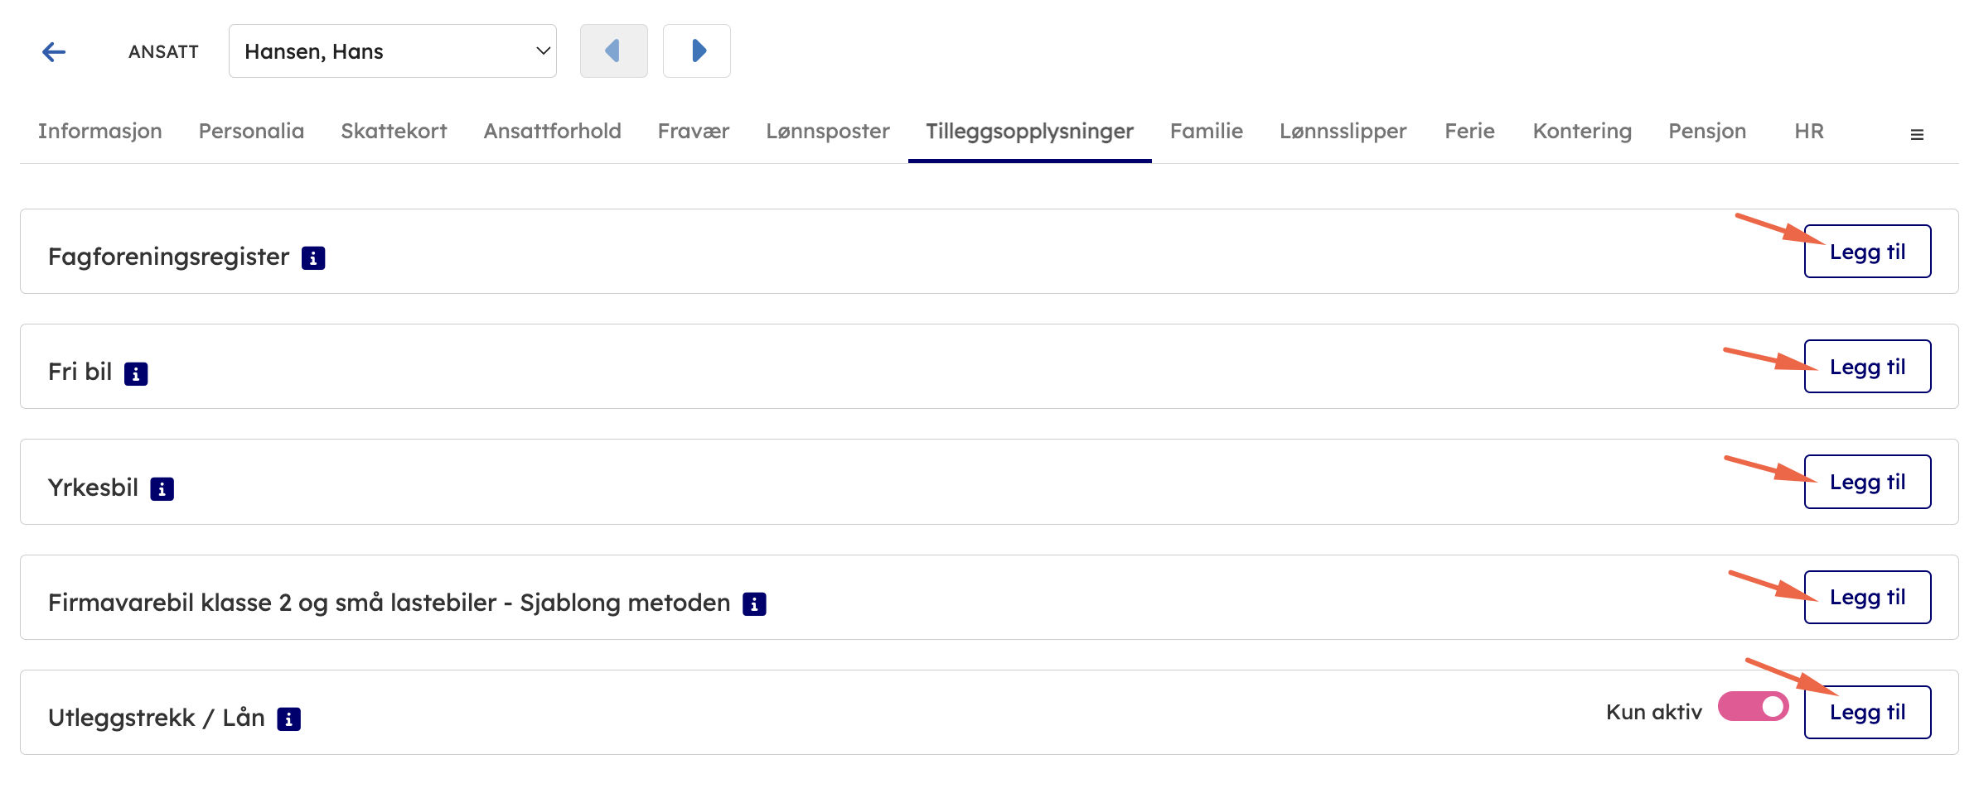Viewport: 1979px width, 793px height.
Task: Select the Pensjon tab
Action: click(x=1706, y=131)
